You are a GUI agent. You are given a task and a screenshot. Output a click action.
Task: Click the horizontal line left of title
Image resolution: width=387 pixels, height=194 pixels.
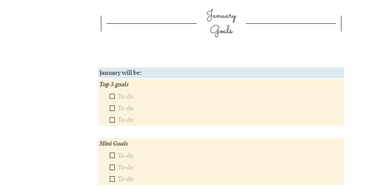(x=151, y=23)
